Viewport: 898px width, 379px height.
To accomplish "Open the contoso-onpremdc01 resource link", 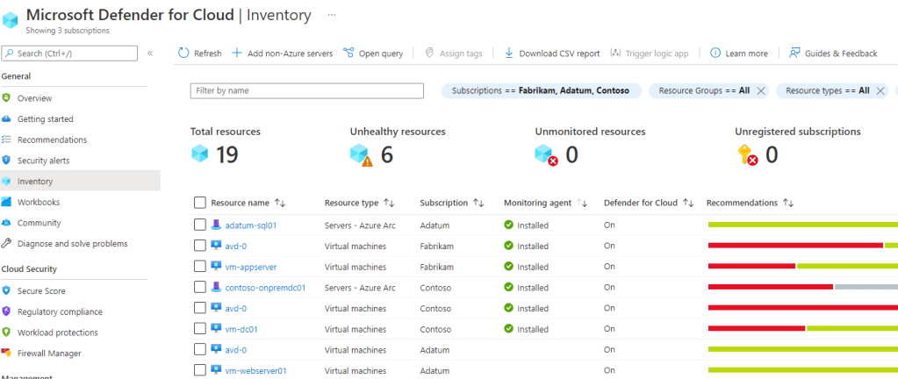I will [x=265, y=288].
